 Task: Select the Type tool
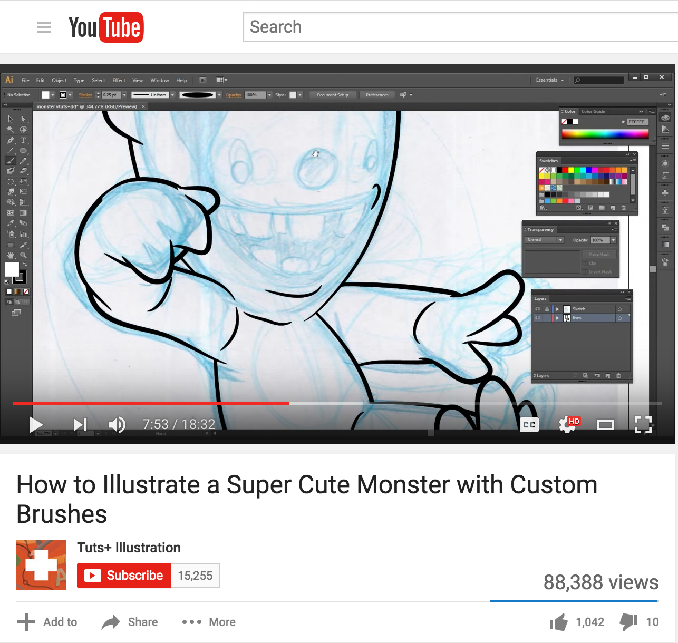(23, 140)
